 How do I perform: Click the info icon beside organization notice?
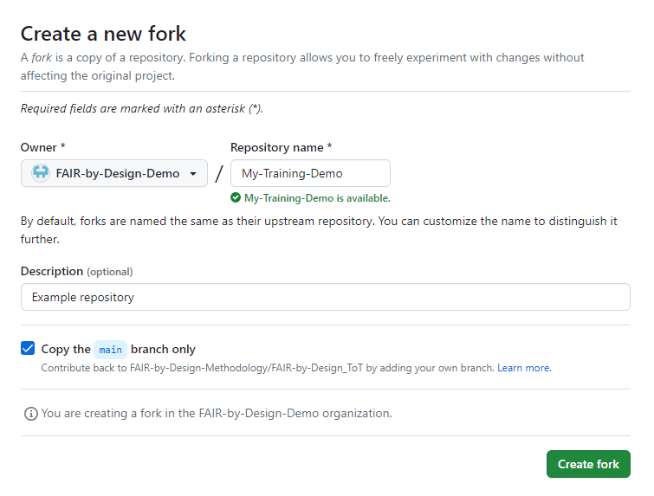[x=31, y=414]
